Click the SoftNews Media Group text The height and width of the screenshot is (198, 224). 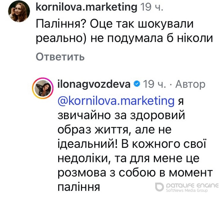pyautogui.click(x=187, y=191)
